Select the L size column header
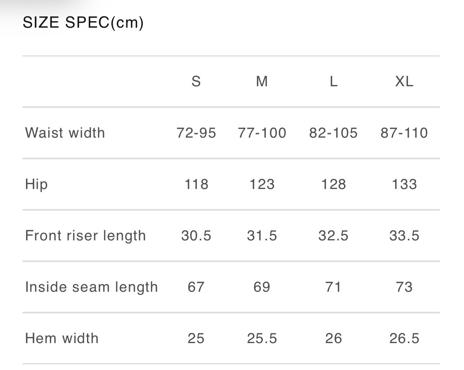Screen dimensions: 464x370 click(333, 81)
